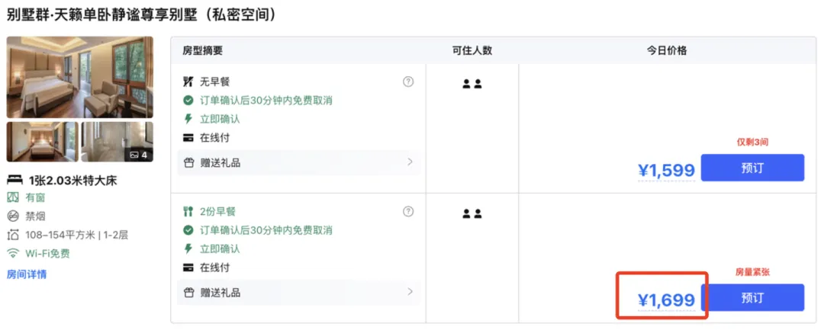Image resolution: width=824 pixels, height=330 pixels.
Task: Click the ¥1,699 price
Action: [666, 300]
